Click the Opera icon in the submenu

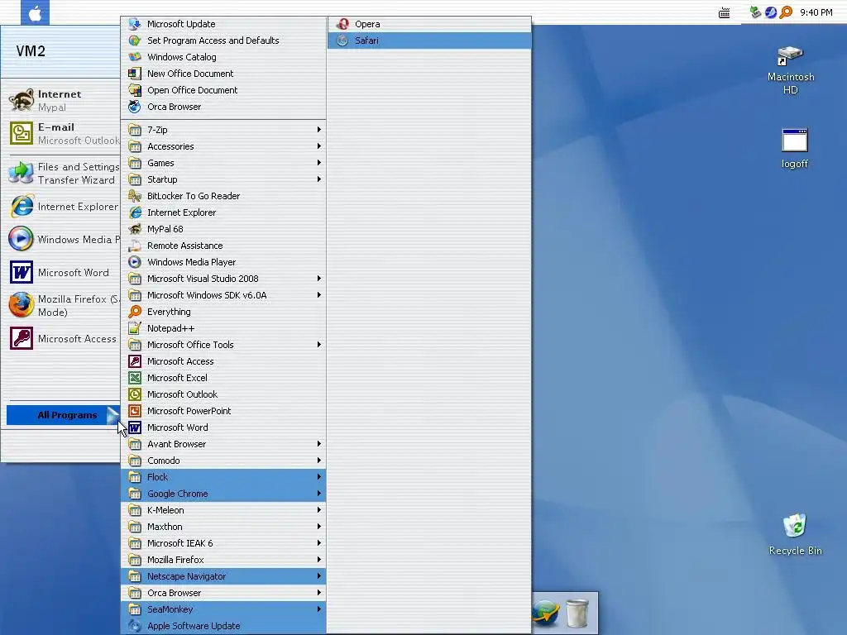tap(342, 24)
